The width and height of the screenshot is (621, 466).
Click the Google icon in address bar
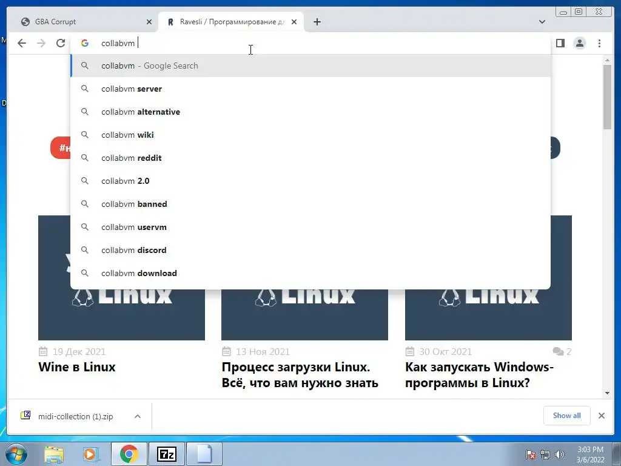[85, 43]
